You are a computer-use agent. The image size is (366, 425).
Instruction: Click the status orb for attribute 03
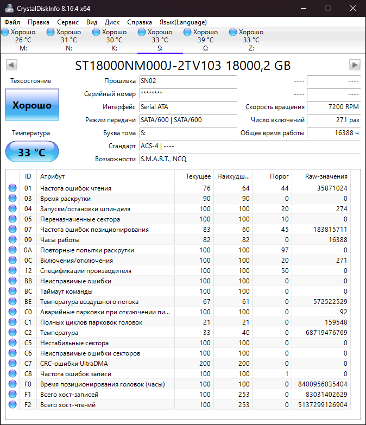12,198
